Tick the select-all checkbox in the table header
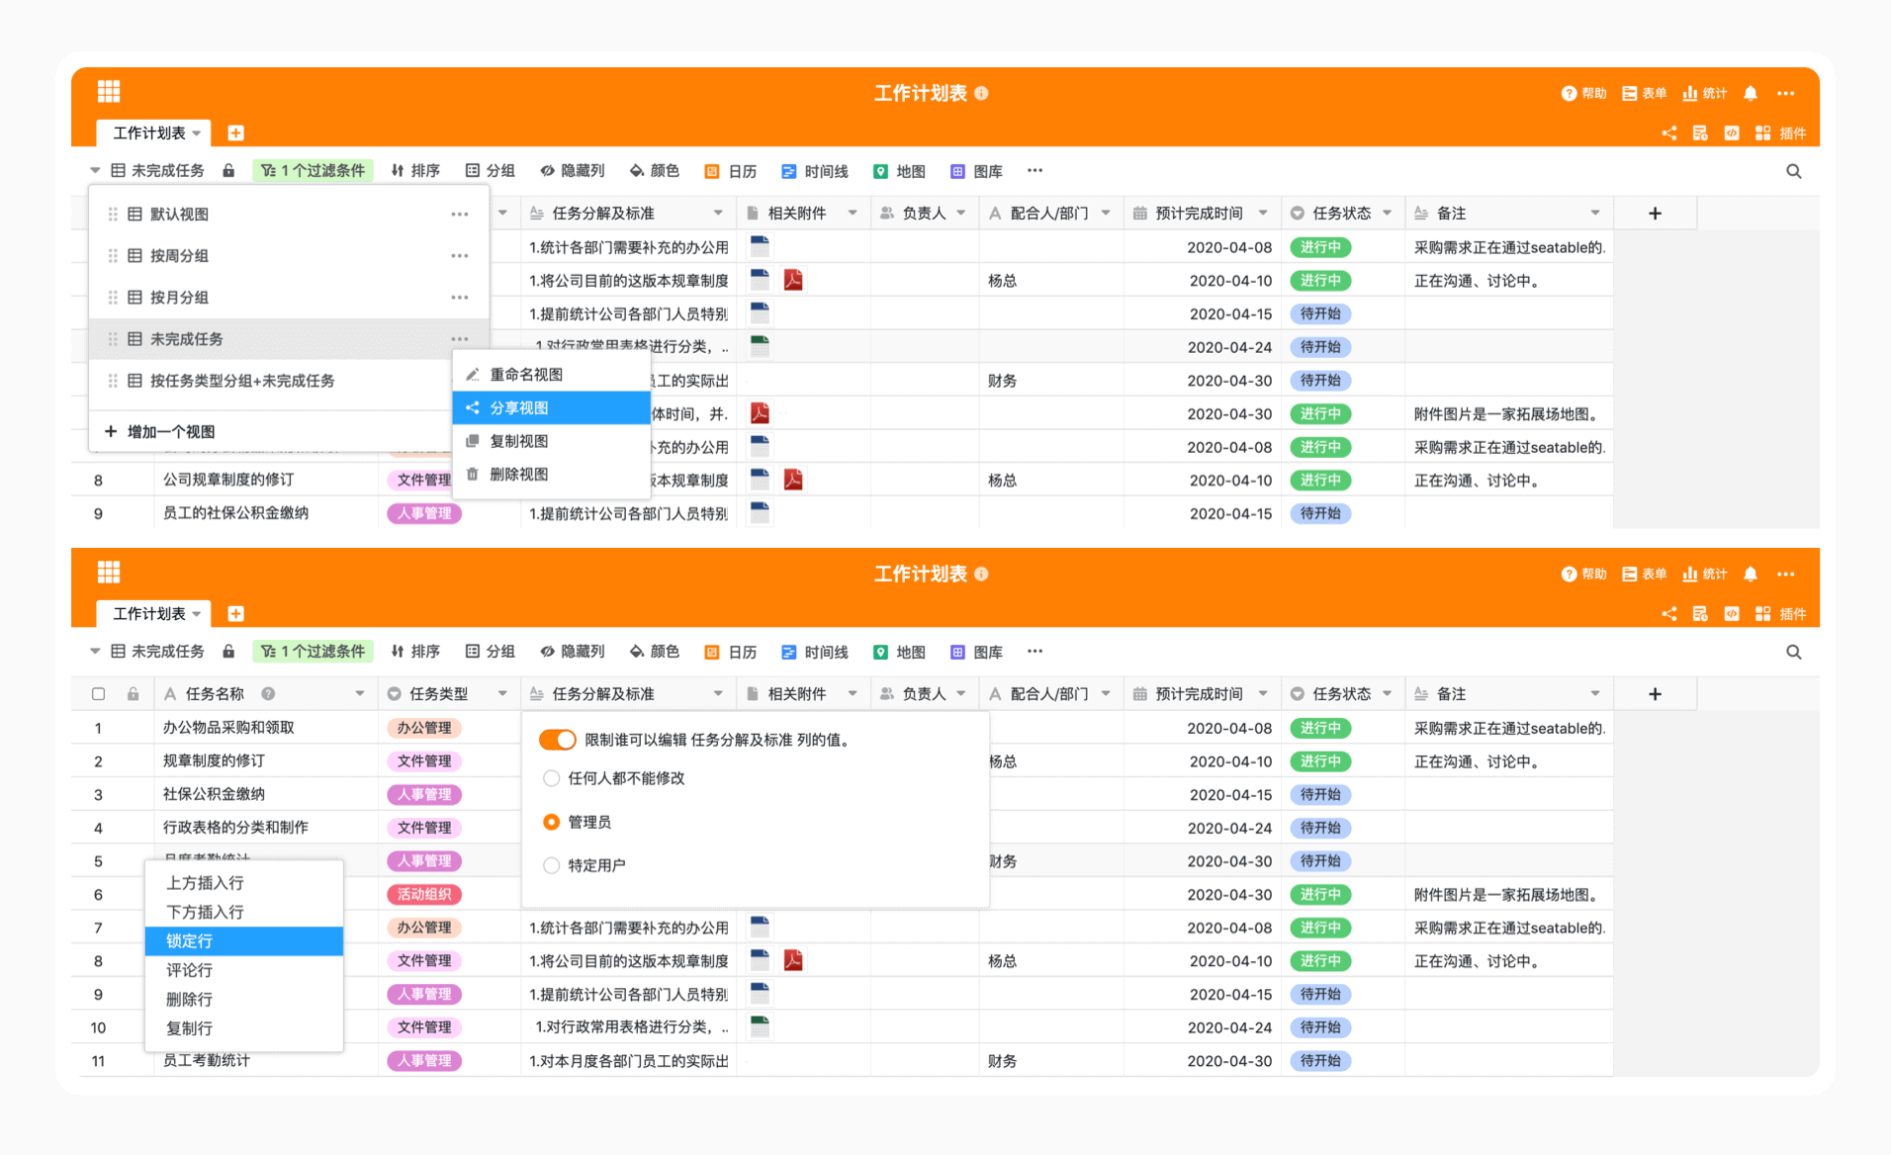1891x1155 pixels. click(98, 694)
